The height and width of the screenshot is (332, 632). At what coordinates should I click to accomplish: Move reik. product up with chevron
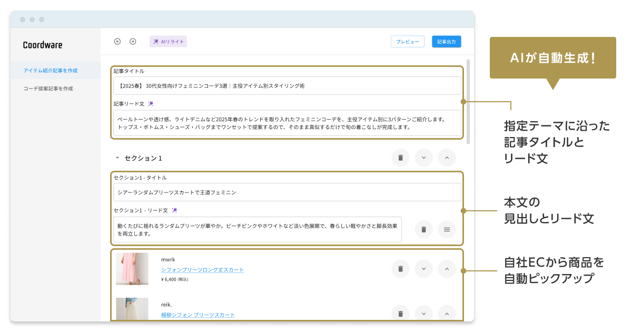[447, 314]
